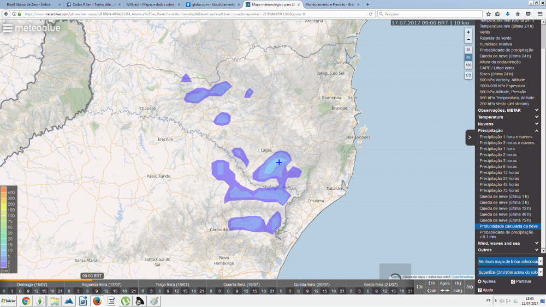Image resolution: width=546 pixels, height=307 pixels.
Task: Open the meteoblue hamburger menu
Action: coord(8,28)
